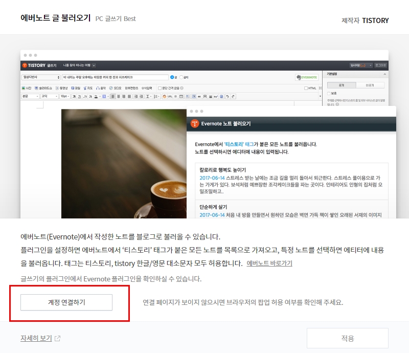
Task: Toggle the 보호 checkbox in the preview
Action: 329,93
